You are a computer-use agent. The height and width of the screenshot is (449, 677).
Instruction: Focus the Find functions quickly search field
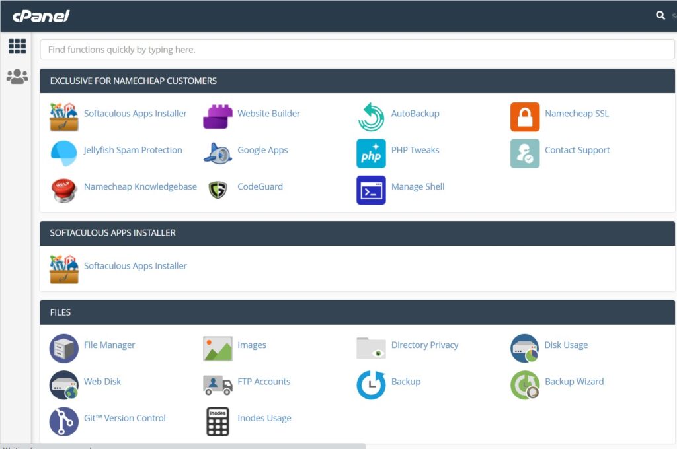click(x=357, y=49)
